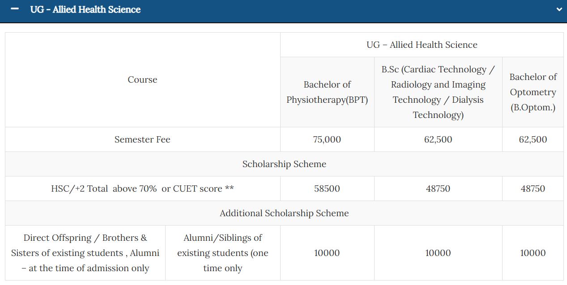Click the 'Additional Scholarship Scheme' section row
This screenshot has height=285, width=567.
click(284, 213)
